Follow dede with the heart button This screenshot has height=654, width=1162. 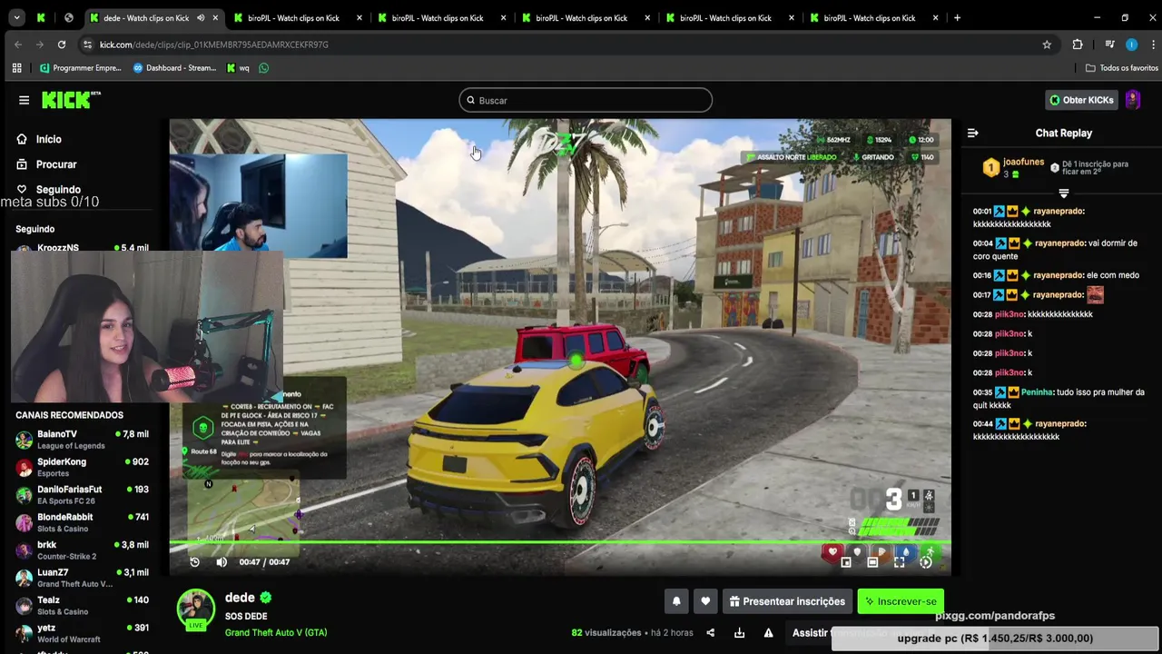[x=705, y=601]
